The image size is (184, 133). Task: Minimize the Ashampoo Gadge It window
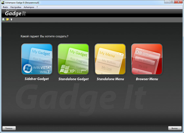tap(167, 2)
